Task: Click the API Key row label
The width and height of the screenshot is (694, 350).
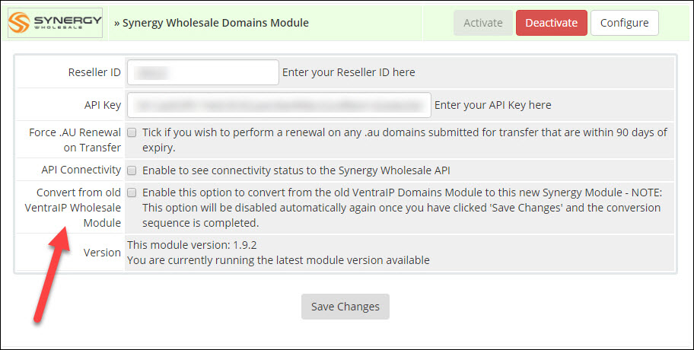Action: pyautogui.click(x=102, y=105)
